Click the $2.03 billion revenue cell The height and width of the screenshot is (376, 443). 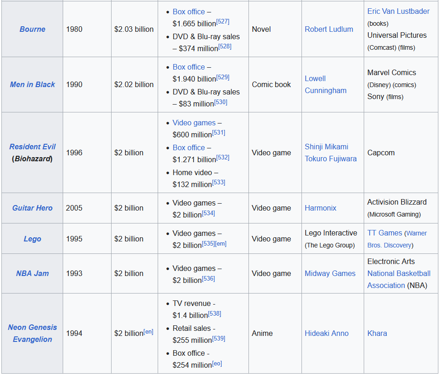click(134, 29)
